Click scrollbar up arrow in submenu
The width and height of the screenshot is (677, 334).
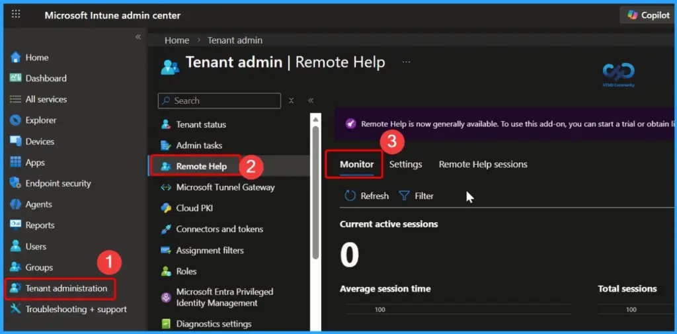pos(315,119)
